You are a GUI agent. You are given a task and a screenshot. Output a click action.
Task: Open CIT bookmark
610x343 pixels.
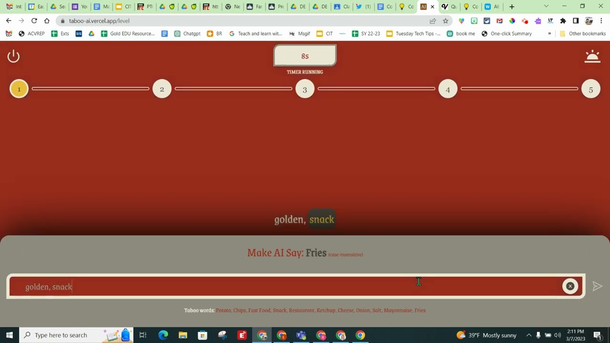coord(325,34)
